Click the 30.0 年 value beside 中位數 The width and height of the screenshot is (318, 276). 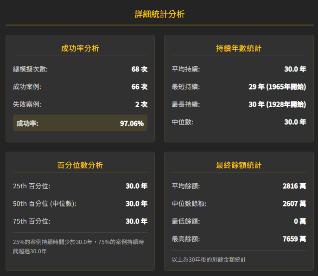295,122
